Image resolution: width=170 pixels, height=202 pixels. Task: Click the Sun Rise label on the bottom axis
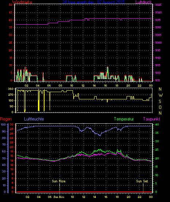click(x=59, y=197)
